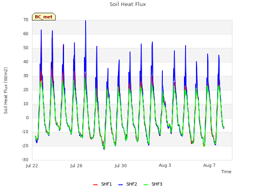
Task: Click the Jul 30 x-axis tick label
Action: point(121,166)
